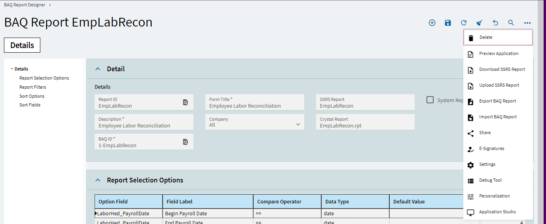Go to Report Filters in sidebar
Viewport: 546px width, 224px height.
click(33, 87)
